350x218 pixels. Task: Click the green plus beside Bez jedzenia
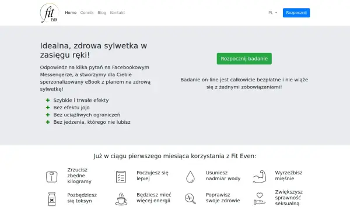[x=48, y=122]
